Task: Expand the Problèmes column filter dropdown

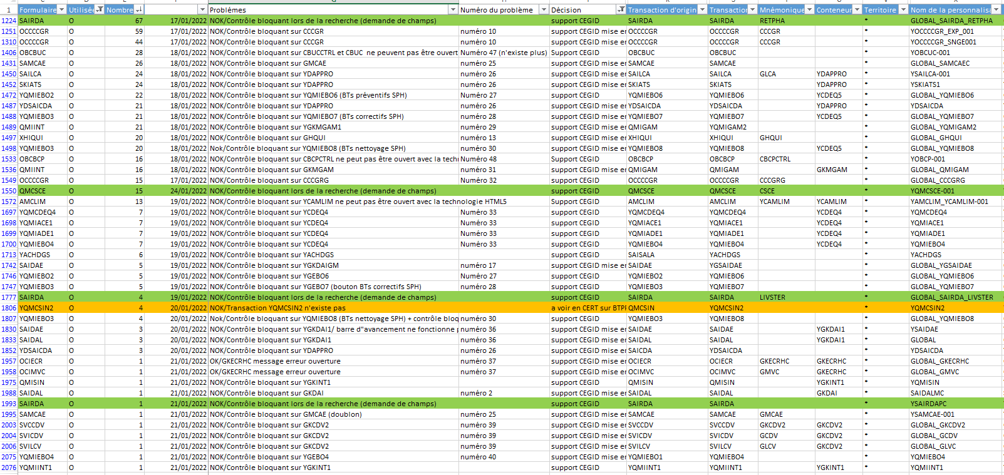Action: (x=453, y=9)
